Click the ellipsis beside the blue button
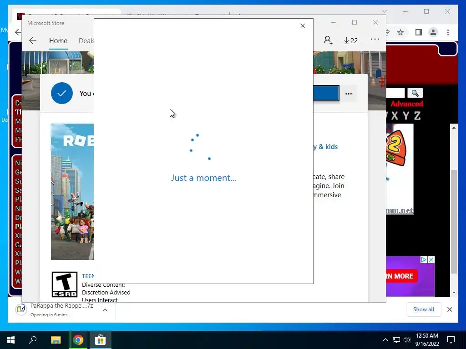The image size is (466, 349). [349, 94]
